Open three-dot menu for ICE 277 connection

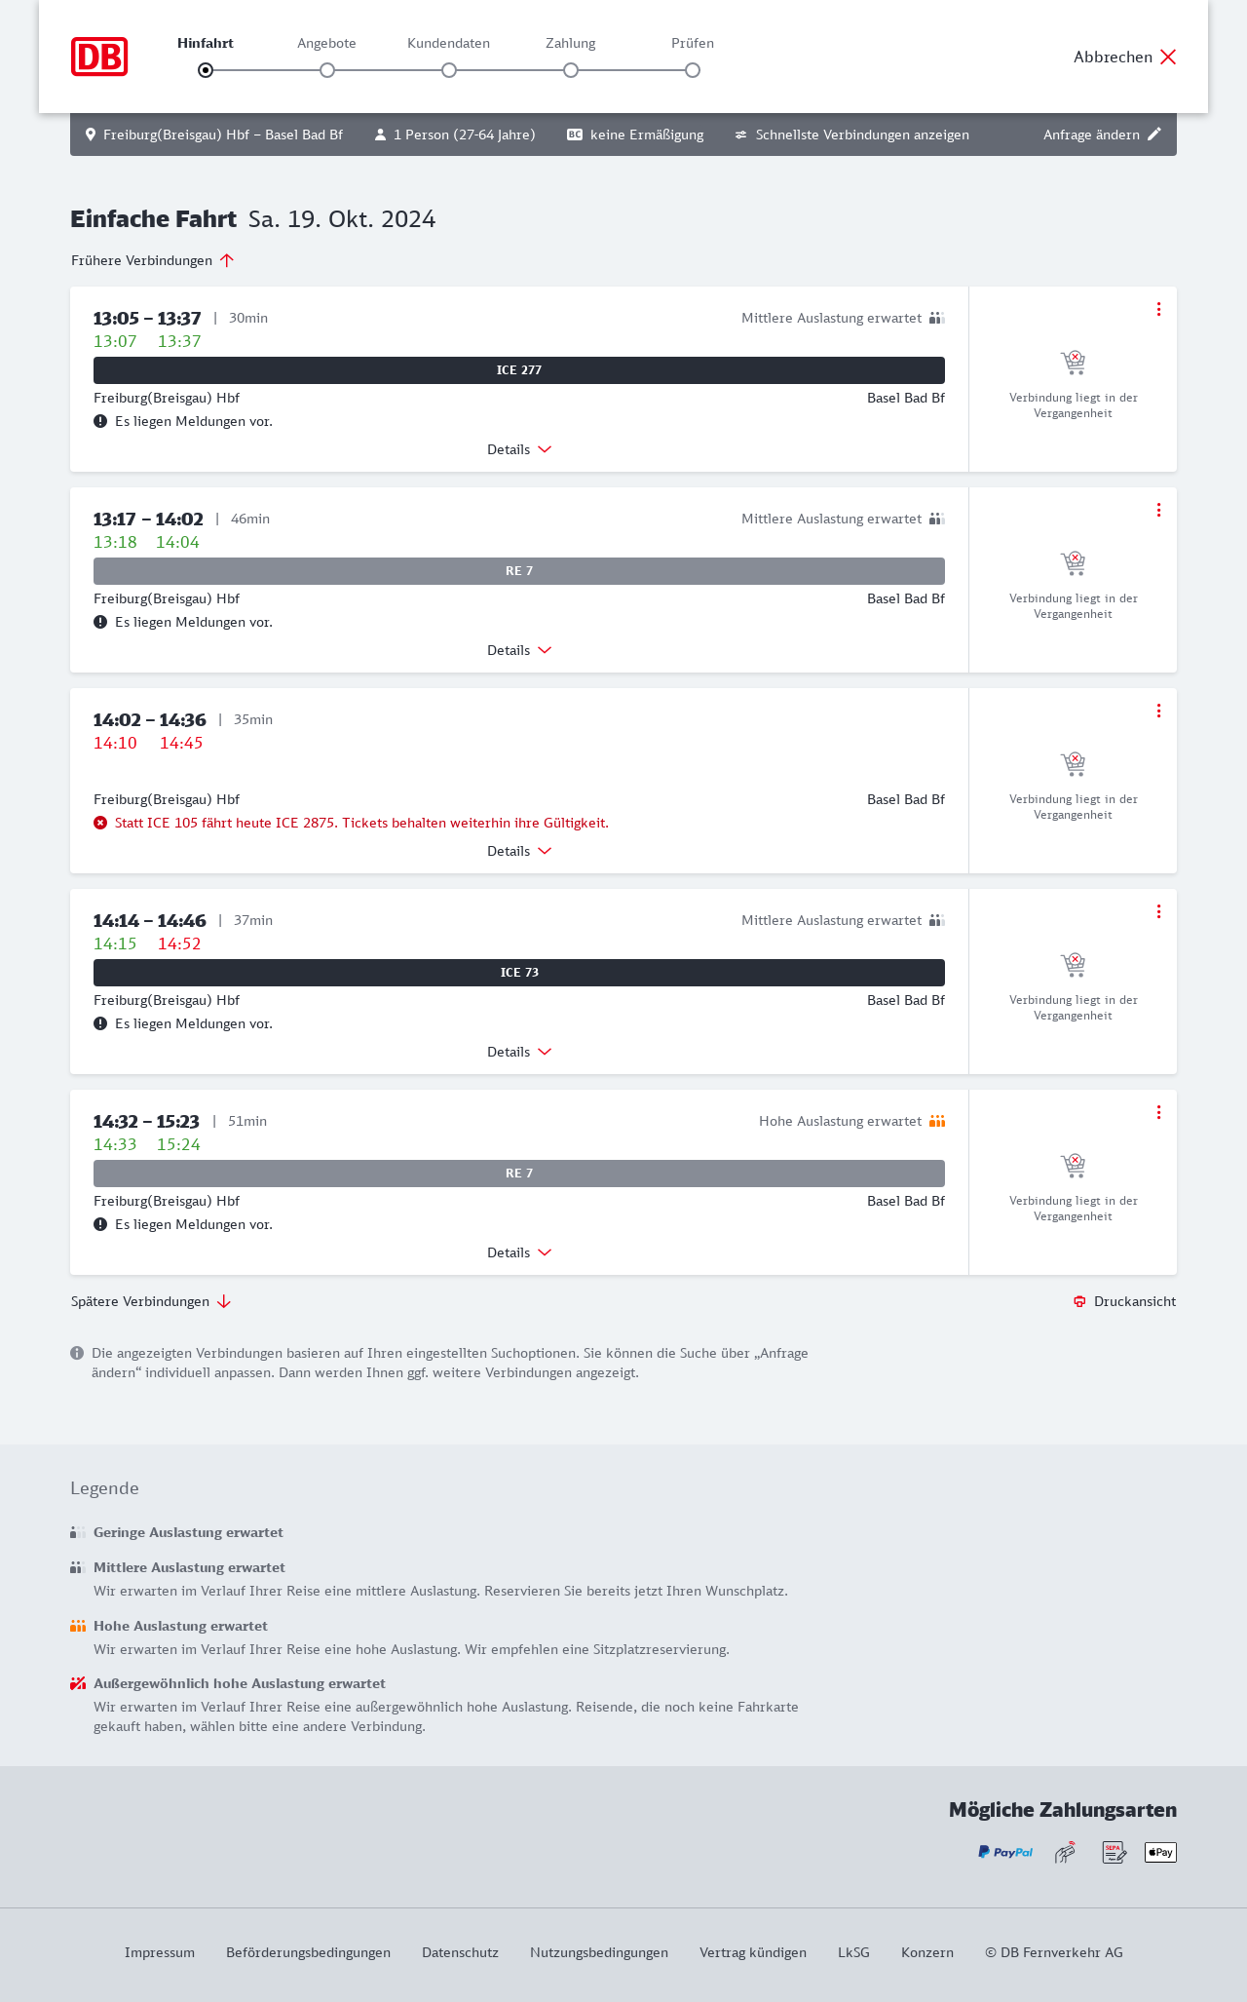tap(1158, 309)
